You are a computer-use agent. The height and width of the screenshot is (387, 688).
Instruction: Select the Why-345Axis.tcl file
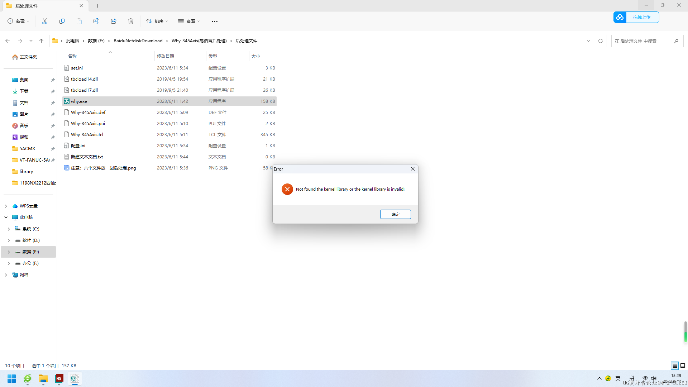click(x=169, y=135)
